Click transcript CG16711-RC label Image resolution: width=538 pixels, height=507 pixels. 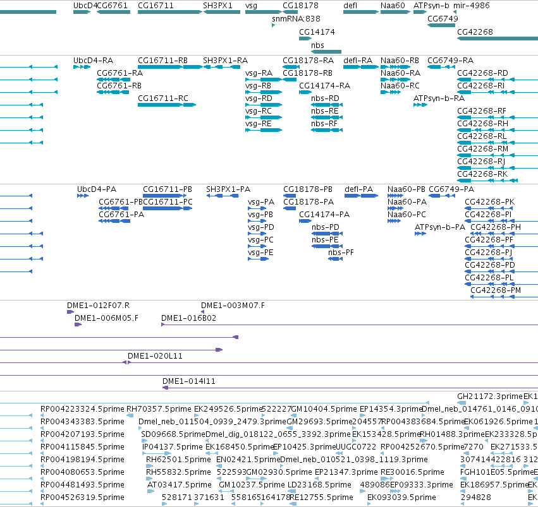pos(162,98)
